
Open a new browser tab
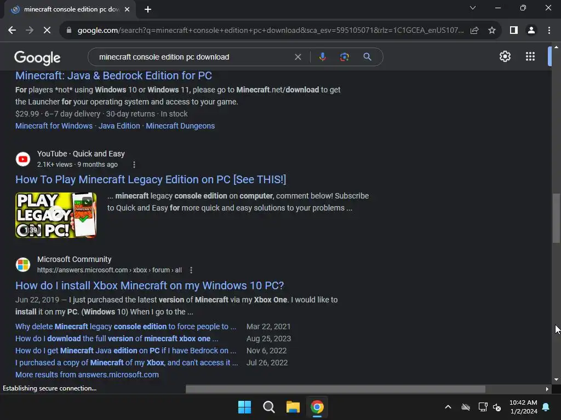[148, 9]
